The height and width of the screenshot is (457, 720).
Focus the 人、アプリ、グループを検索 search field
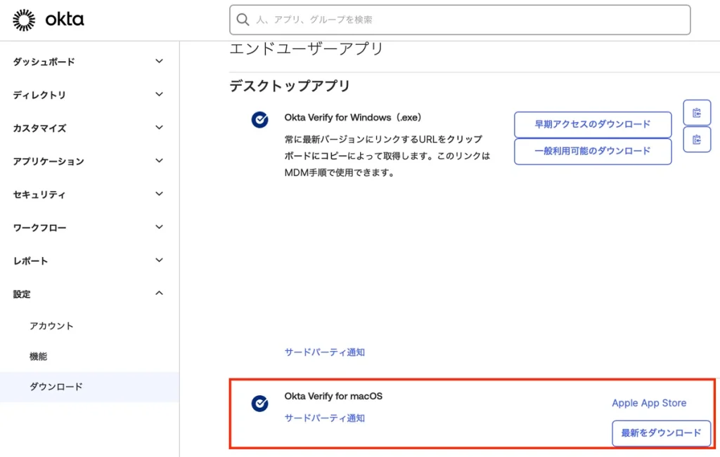[x=464, y=20]
